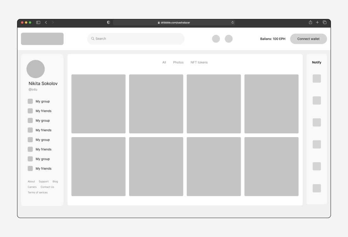Open fifth notification icon under Notify
Image resolution: width=348 pixels, height=237 pixels.
pos(317,166)
